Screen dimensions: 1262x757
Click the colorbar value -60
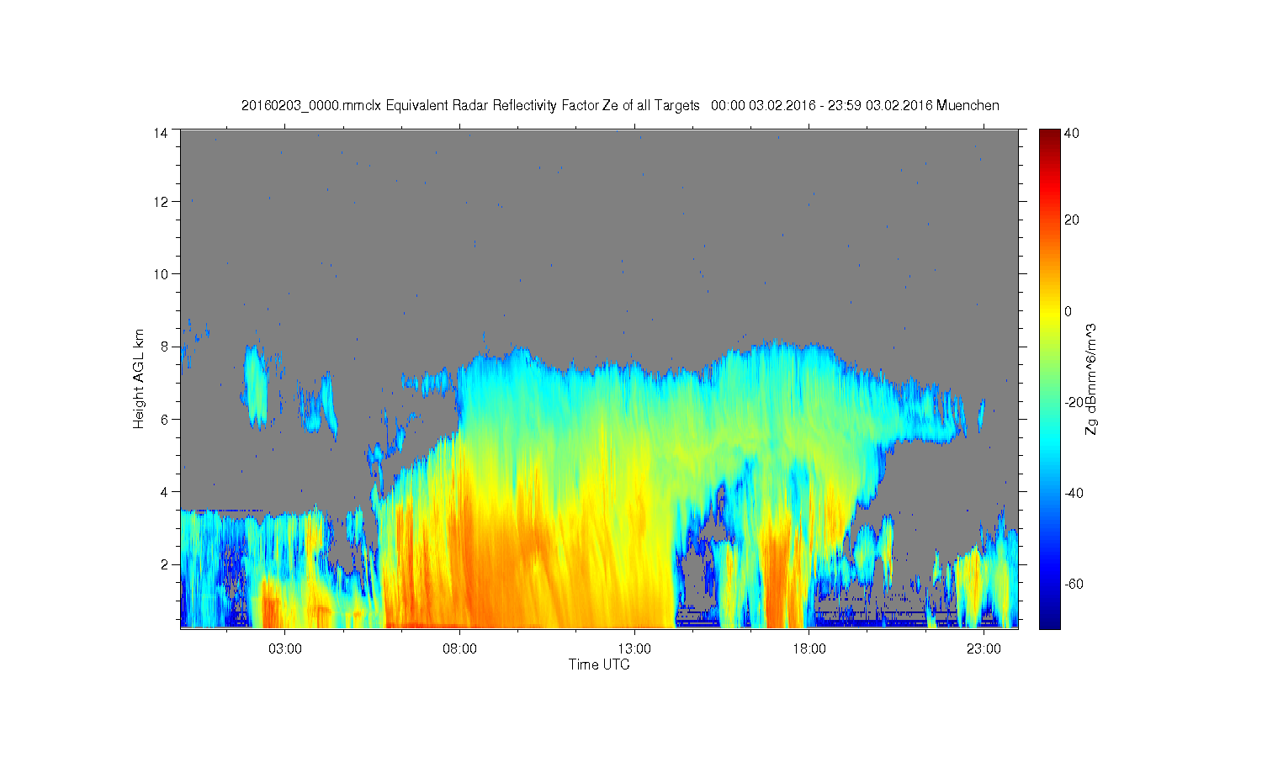1074,584
